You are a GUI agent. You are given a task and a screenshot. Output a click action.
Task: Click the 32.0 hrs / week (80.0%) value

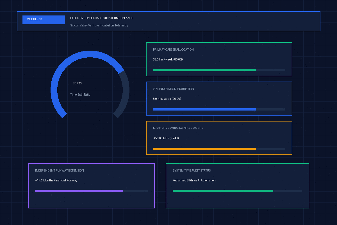click(x=168, y=59)
